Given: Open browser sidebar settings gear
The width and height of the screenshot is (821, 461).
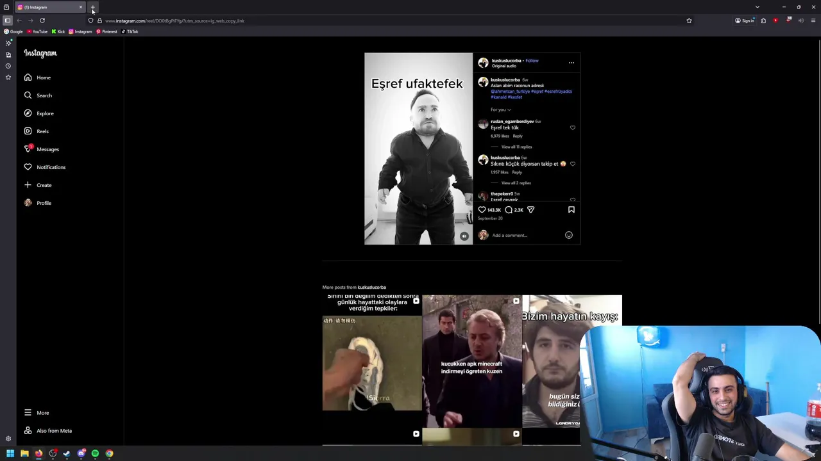Looking at the screenshot, I should coord(8,439).
